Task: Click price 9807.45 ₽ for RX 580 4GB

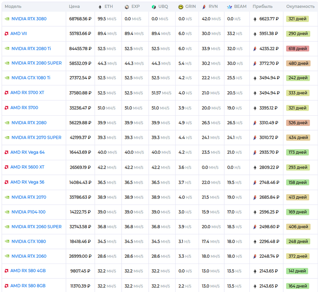Action: click(80, 271)
